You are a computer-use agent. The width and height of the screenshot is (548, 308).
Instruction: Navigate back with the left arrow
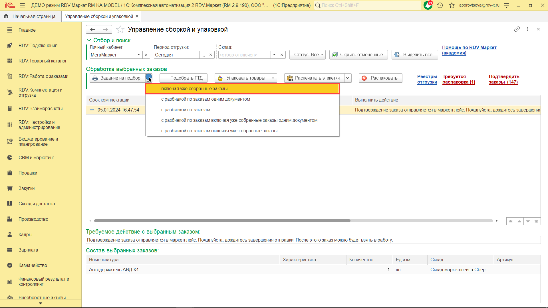(x=92, y=29)
